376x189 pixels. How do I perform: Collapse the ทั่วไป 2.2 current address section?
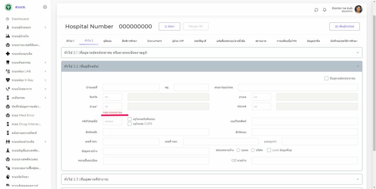358,66
